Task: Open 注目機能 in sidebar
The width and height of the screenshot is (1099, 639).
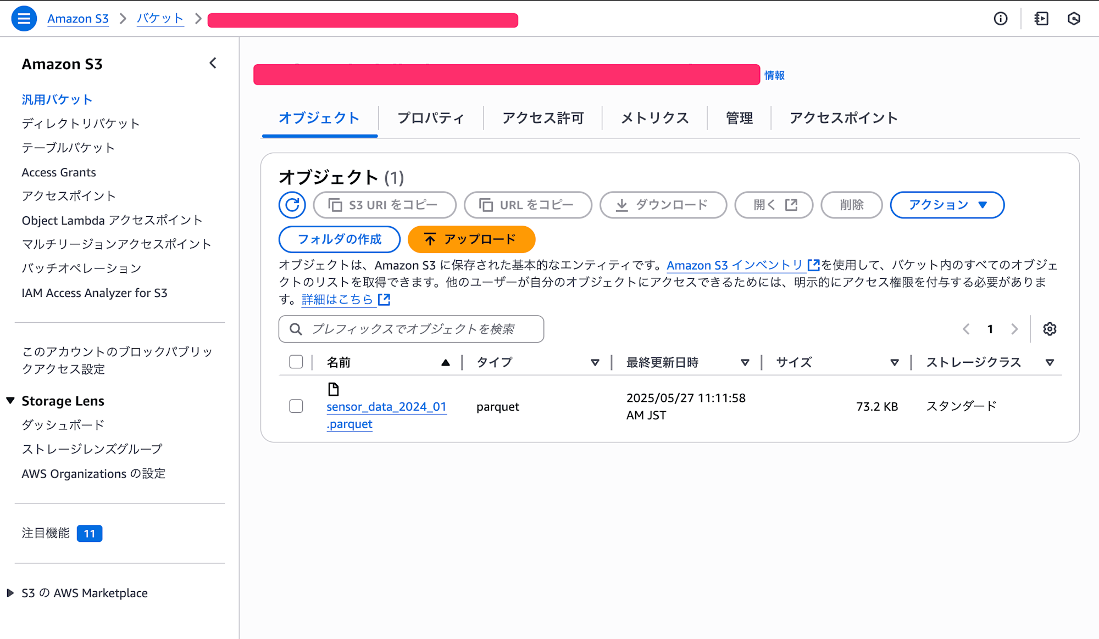Action: 46,533
